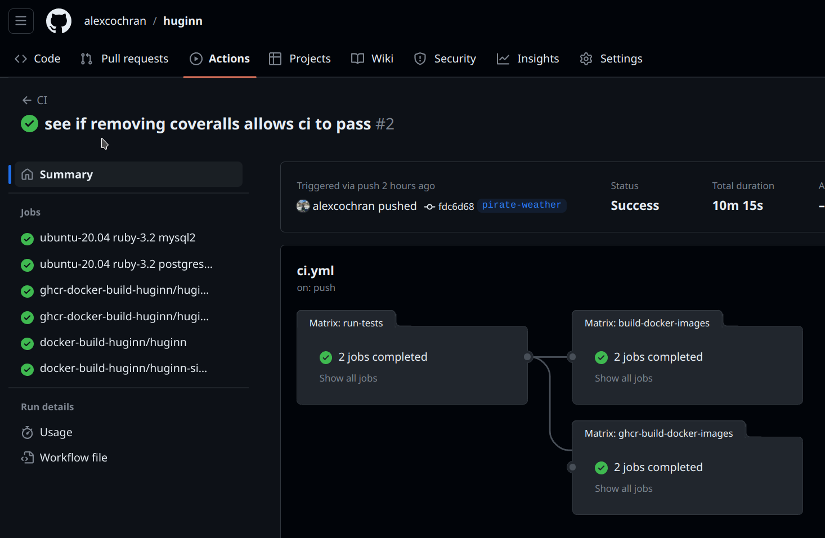The image size is (825, 538).
Task: Click the Wiki book icon
Action: [x=357, y=59]
